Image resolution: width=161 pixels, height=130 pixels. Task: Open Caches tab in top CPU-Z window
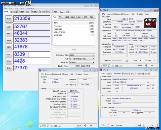(x=110, y=14)
